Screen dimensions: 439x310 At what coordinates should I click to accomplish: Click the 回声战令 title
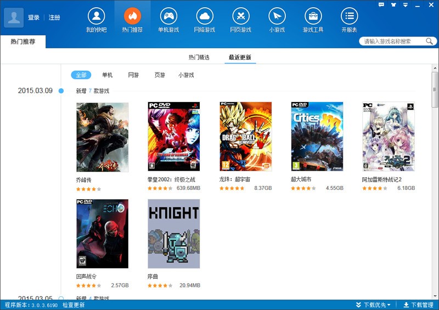(x=86, y=277)
